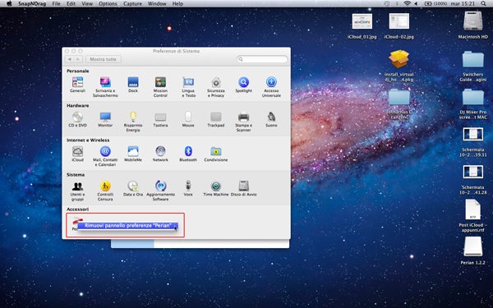Click the back navigation arrow

(70, 59)
